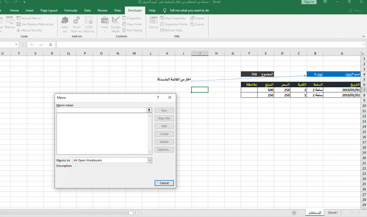This screenshot has height=217, width=367.
Task: Click Create in Macro dialog
Action: (164, 134)
